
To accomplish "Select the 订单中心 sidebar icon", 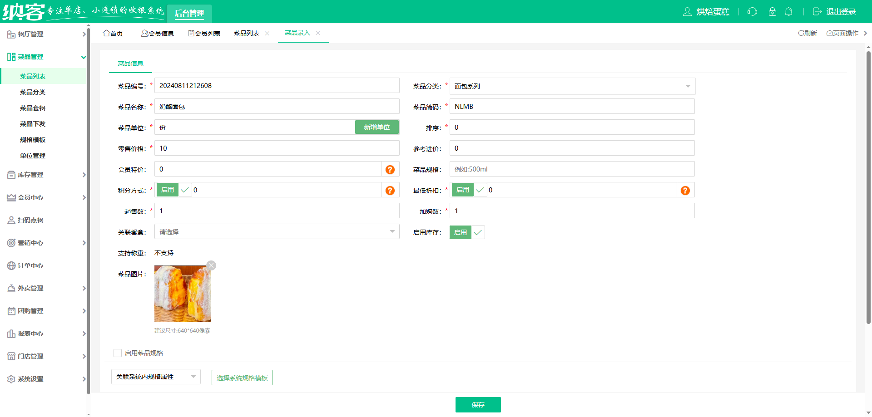I will click(x=11, y=265).
